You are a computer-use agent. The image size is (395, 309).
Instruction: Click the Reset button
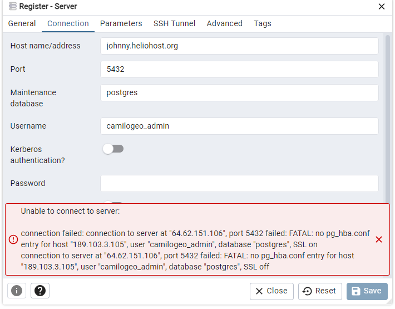coord(320,291)
